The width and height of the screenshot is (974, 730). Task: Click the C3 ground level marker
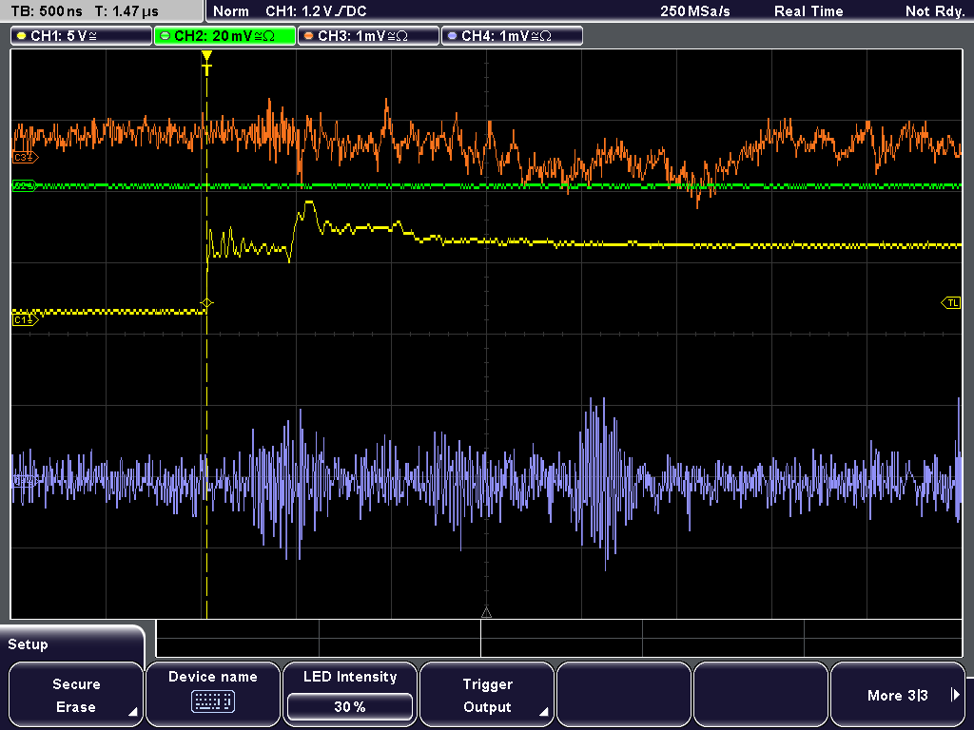(25, 158)
